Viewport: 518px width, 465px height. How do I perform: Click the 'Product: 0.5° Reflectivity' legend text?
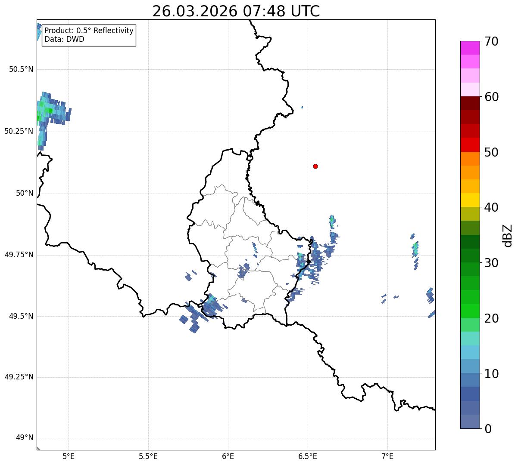[89, 31]
